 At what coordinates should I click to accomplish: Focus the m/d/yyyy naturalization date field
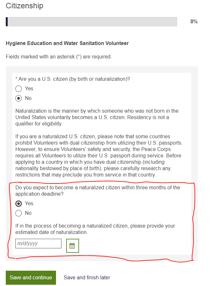pos(38,244)
